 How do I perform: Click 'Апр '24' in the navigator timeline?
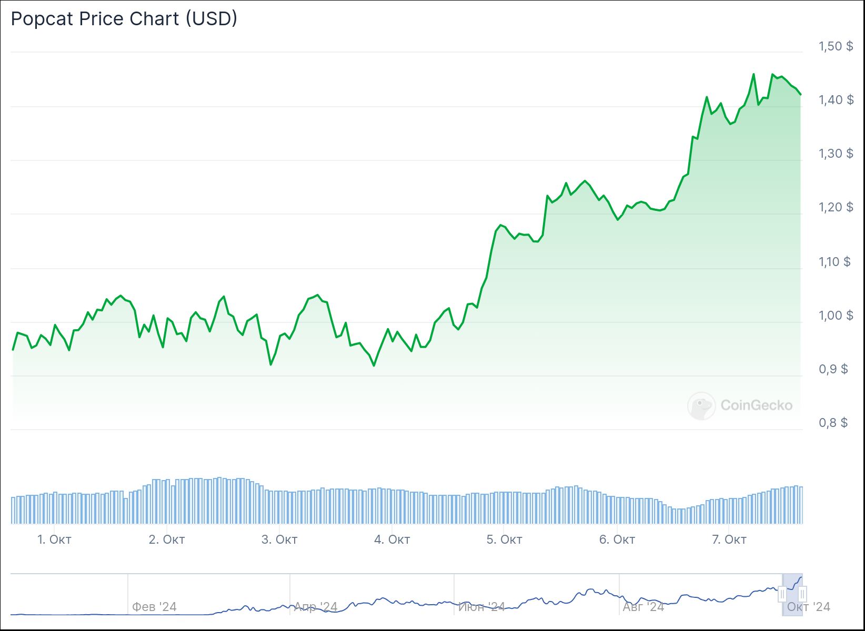tap(316, 607)
